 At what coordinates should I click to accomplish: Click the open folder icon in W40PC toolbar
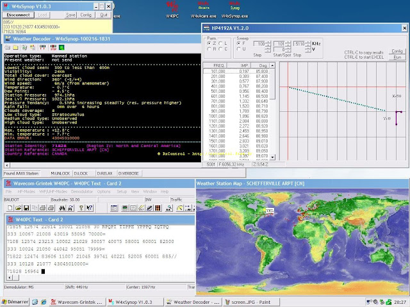(x=18, y=208)
